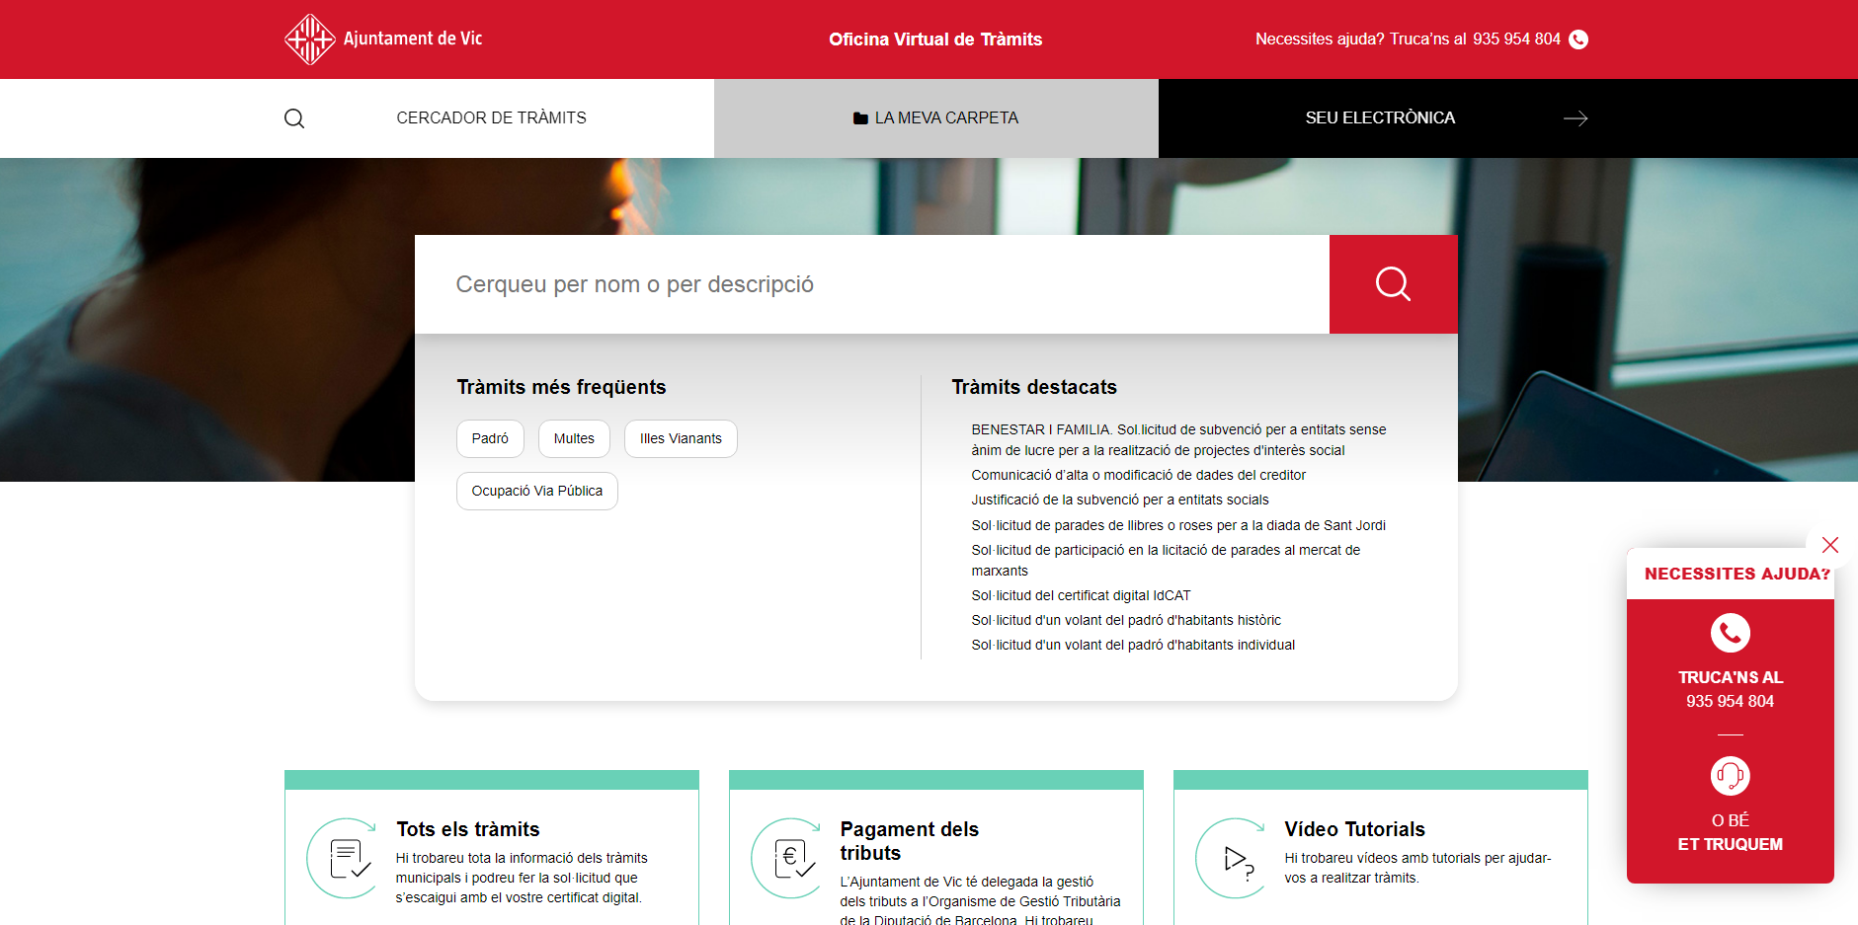Close the Necessites Ajuda panel
The image size is (1858, 925).
click(x=1829, y=545)
